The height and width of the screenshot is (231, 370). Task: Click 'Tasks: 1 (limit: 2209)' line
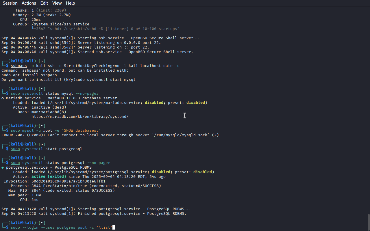[x=41, y=10]
